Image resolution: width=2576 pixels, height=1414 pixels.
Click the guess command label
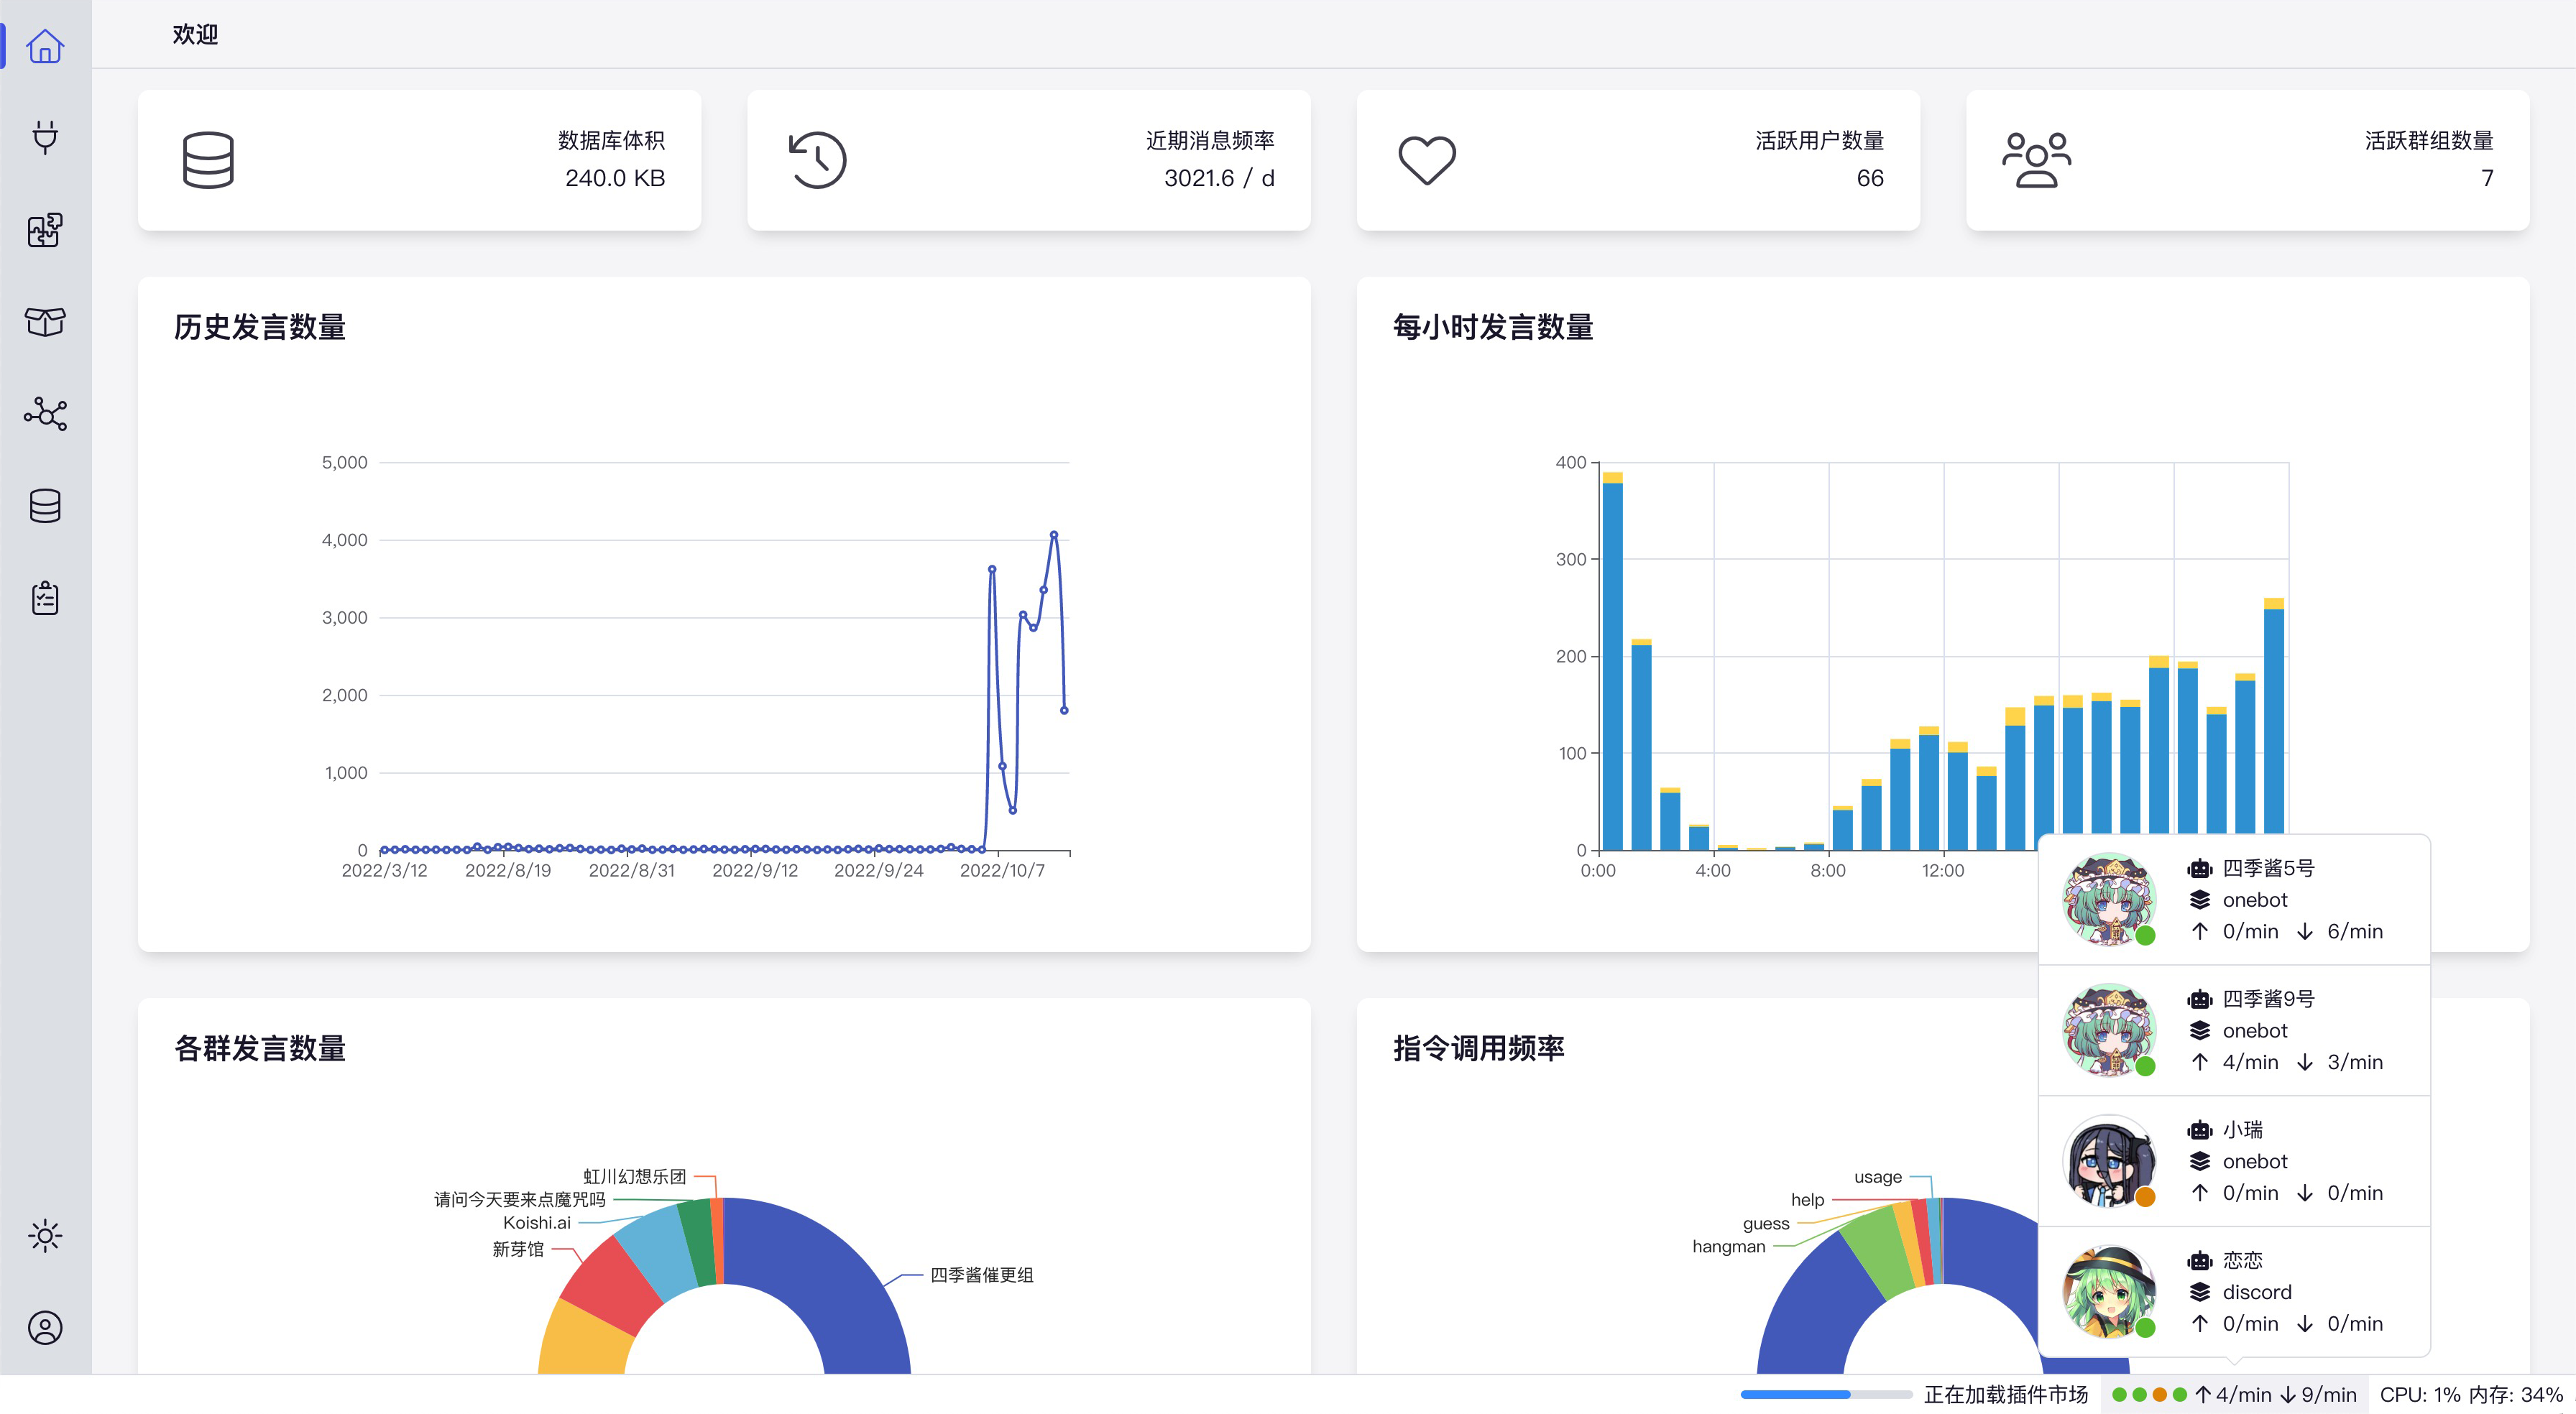click(x=1766, y=1223)
